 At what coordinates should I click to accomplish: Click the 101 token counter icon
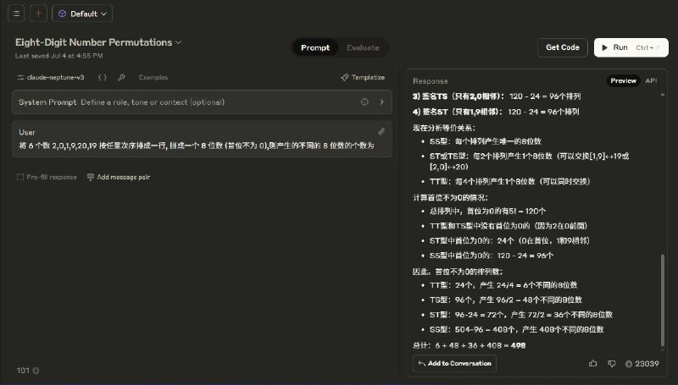(36, 371)
